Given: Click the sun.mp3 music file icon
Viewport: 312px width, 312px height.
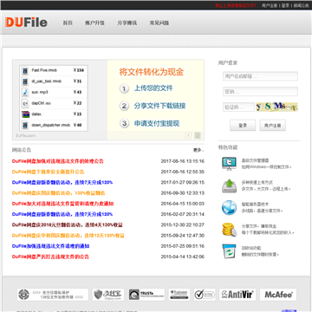Looking at the screenshot, I should (26, 92).
